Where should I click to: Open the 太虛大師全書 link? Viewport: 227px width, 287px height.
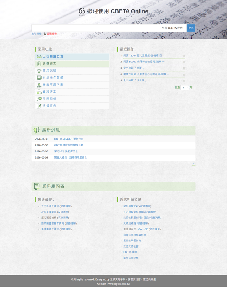131,246
